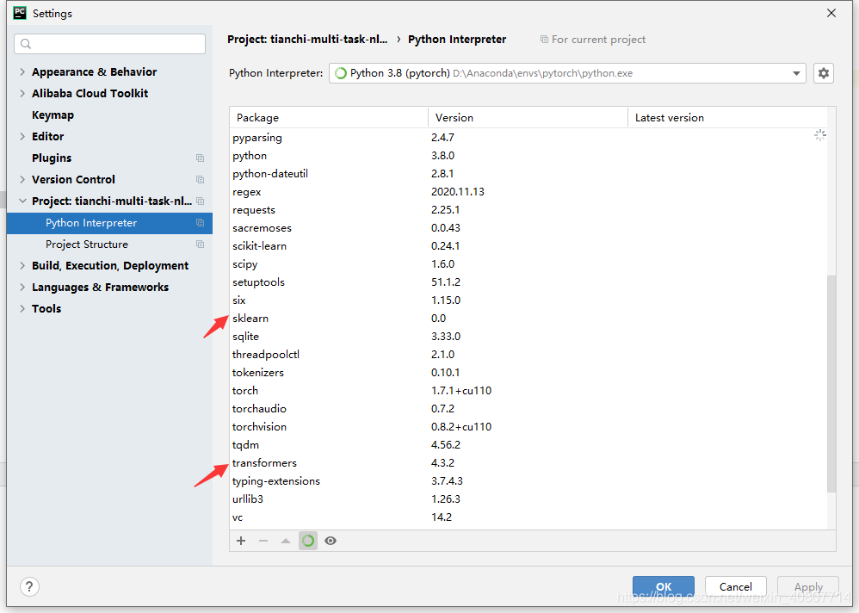Click the install package plus icon
Screen dimensions: 859x613
pos(241,541)
